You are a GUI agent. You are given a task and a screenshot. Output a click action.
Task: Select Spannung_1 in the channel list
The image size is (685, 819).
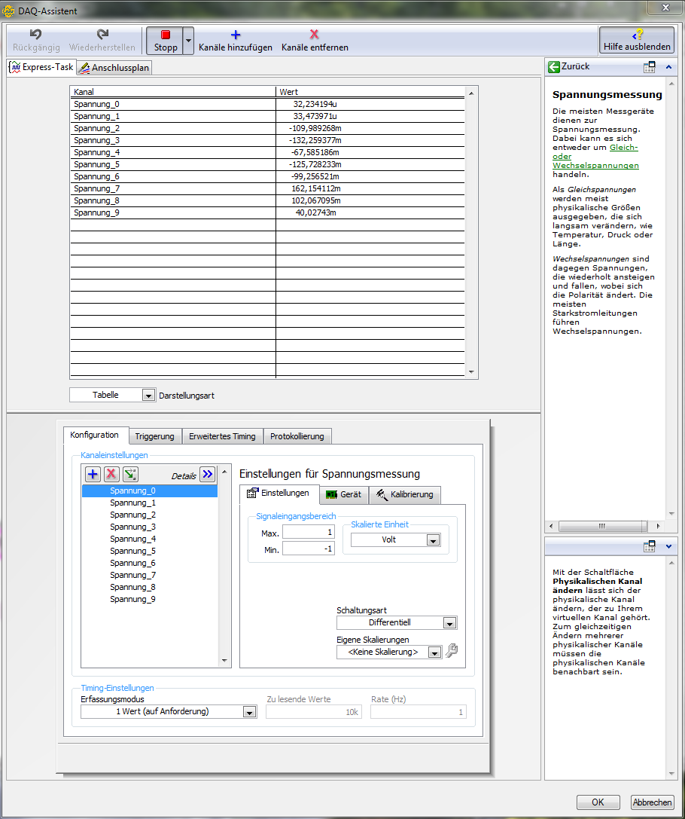pos(149,503)
